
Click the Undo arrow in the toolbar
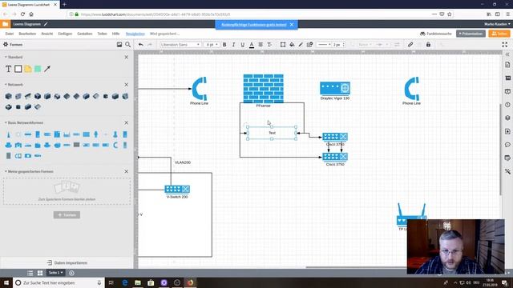pos(141,45)
